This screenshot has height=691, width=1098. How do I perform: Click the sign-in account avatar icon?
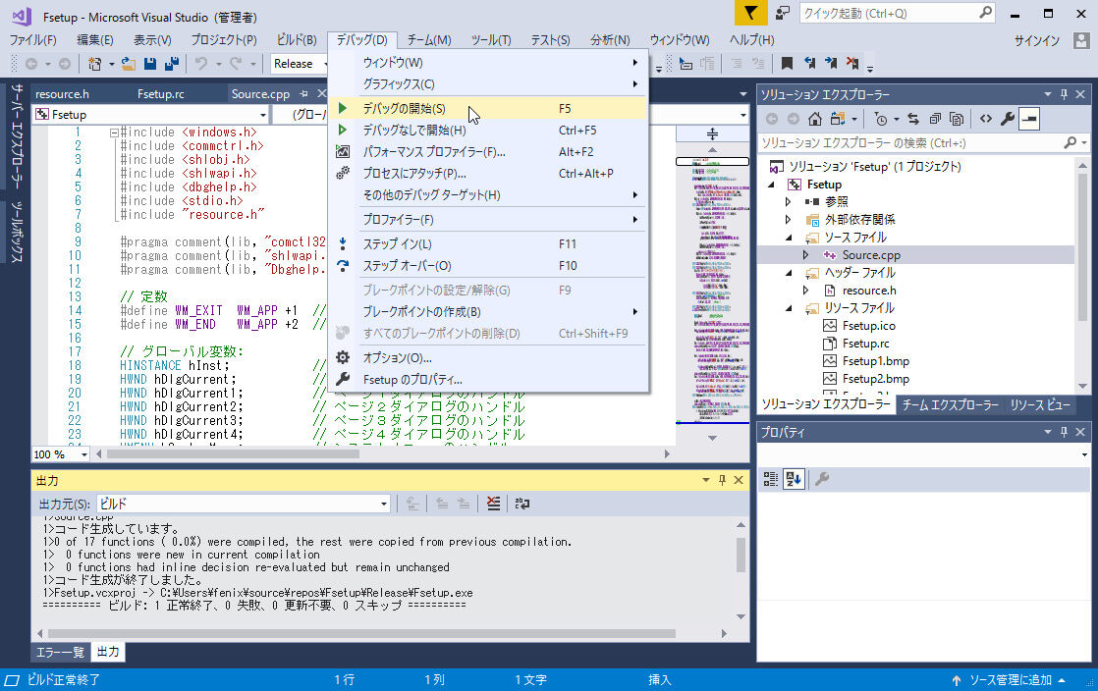click(1081, 40)
